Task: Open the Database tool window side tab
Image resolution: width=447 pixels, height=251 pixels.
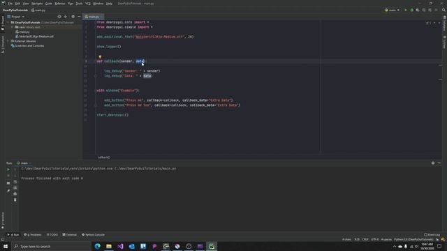Action: coord(444,23)
